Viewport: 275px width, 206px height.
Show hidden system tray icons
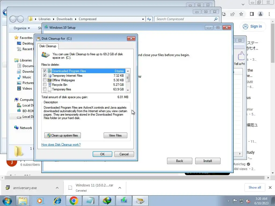pyautogui.click(x=228, y=201)
